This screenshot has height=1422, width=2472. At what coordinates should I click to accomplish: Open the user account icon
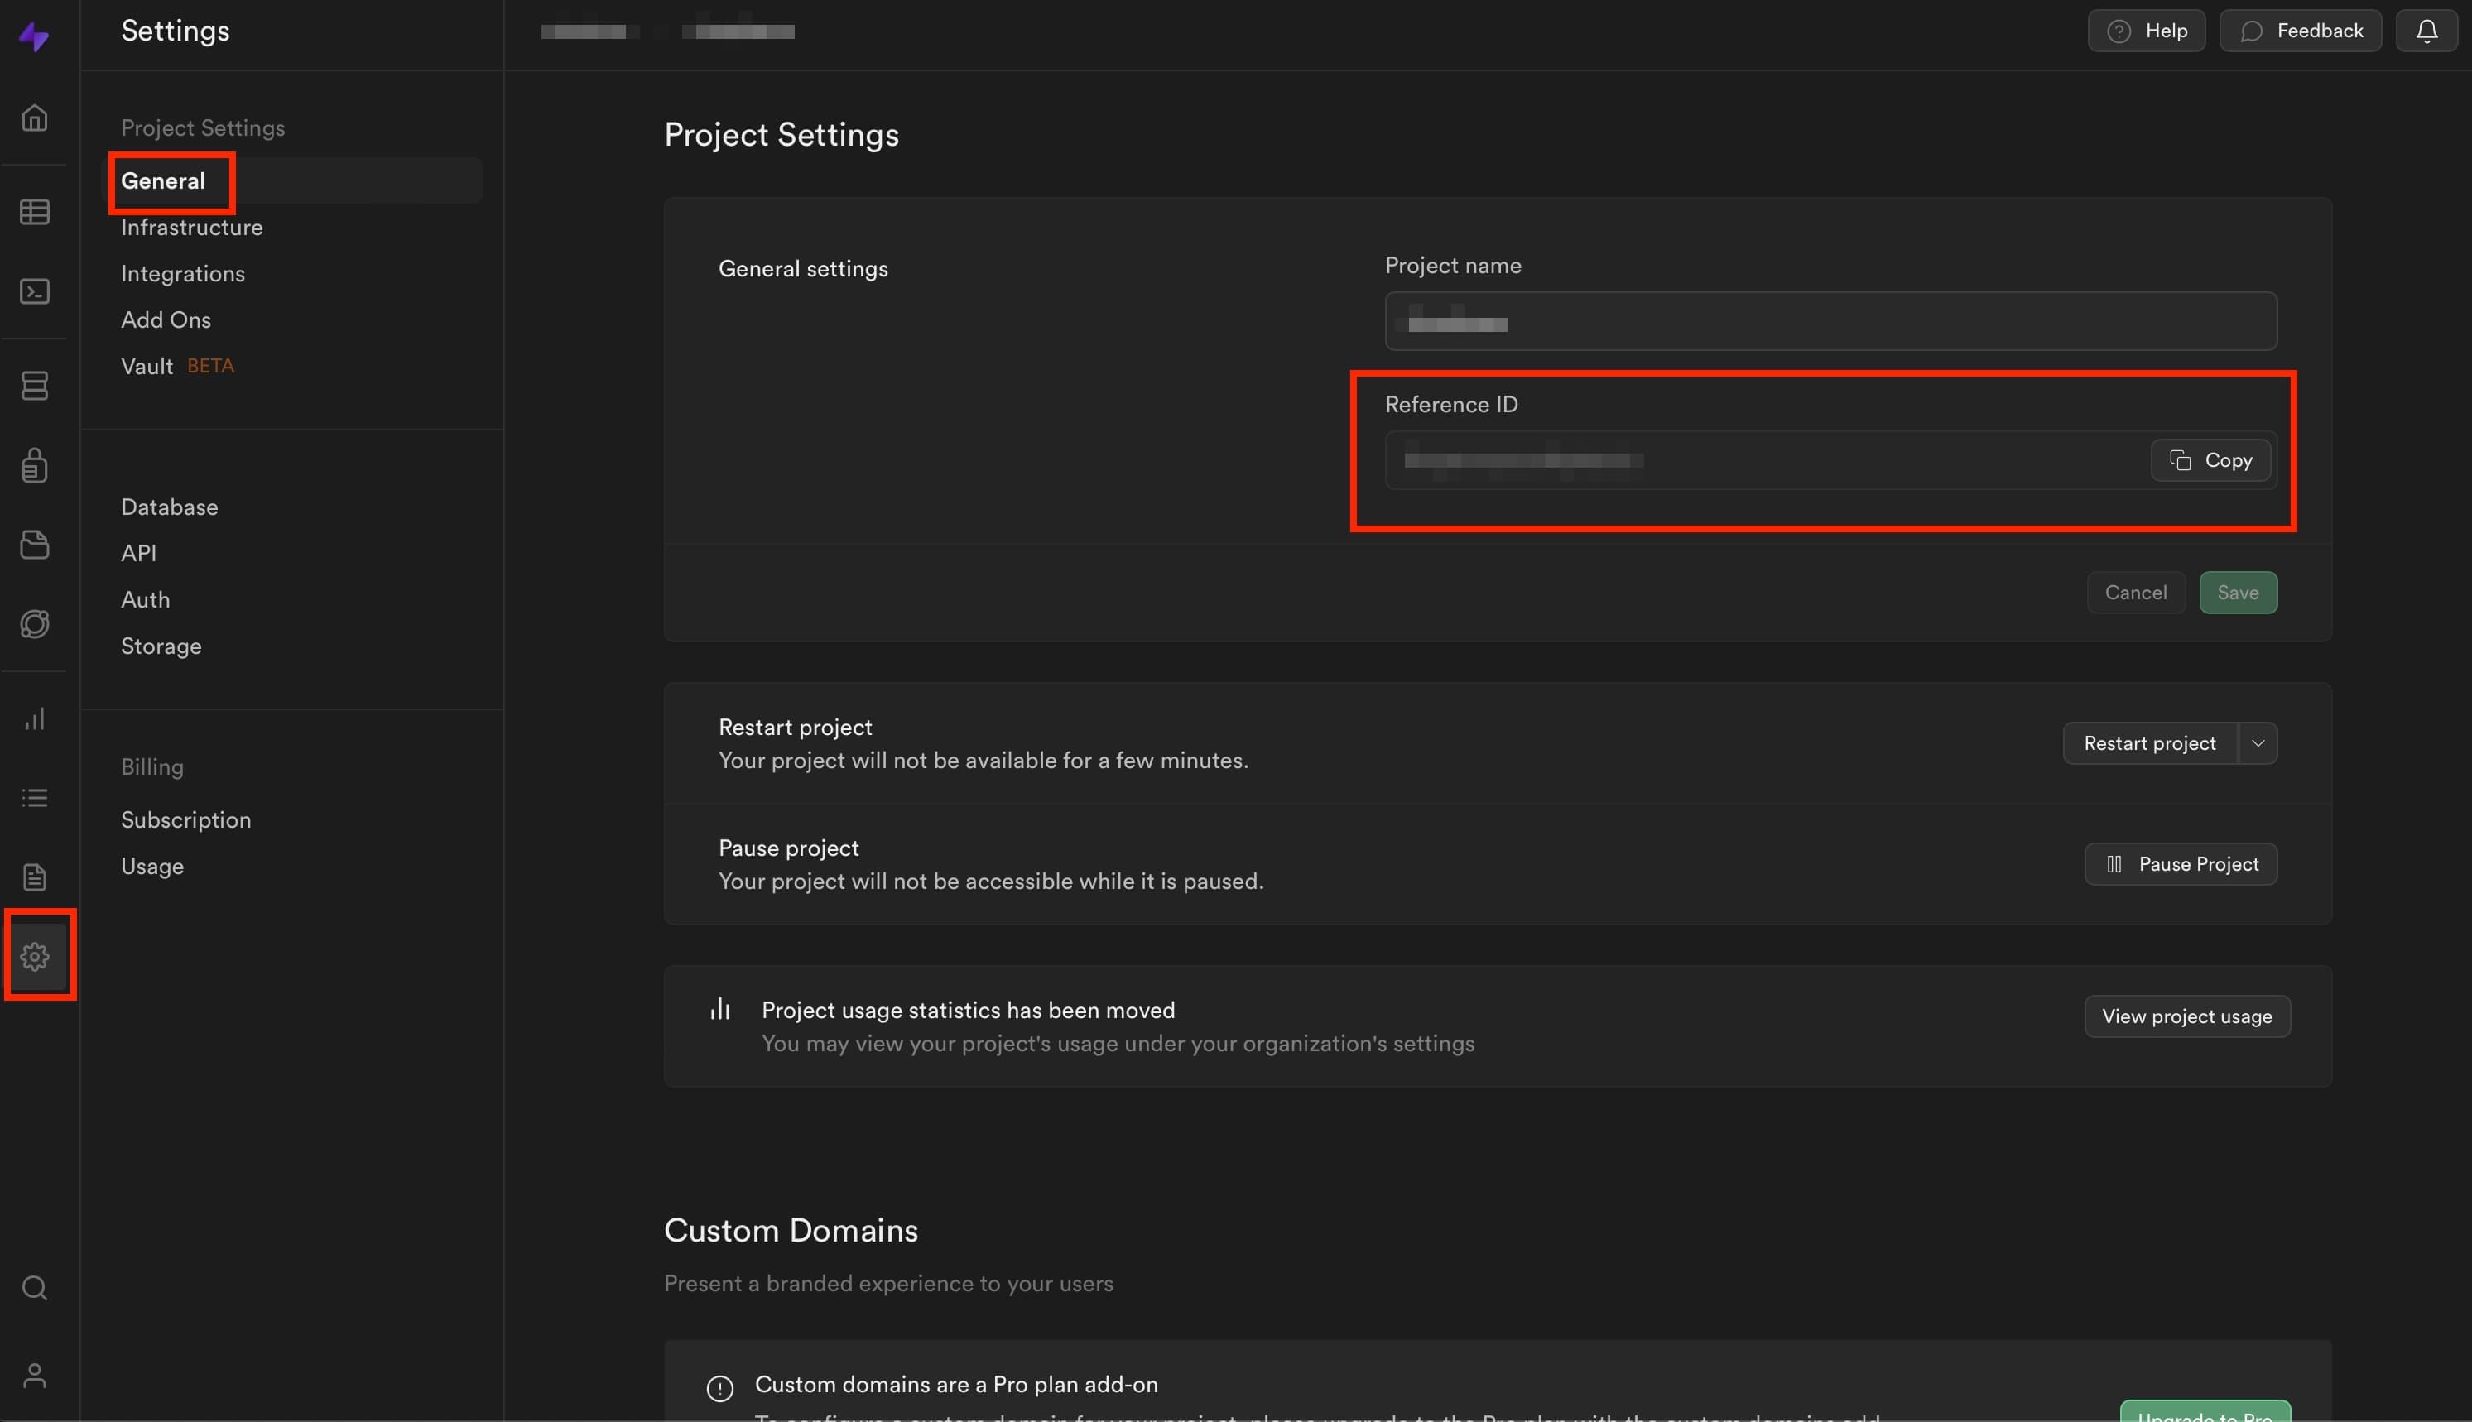pos(35,1375)
